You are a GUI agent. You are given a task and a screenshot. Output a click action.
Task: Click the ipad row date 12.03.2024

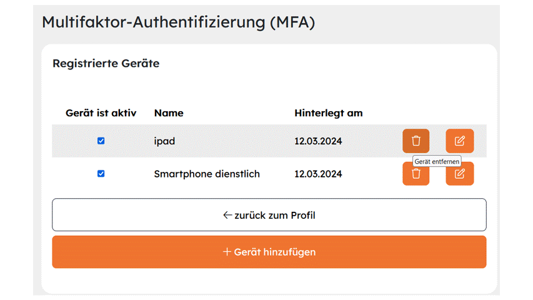coord(318,141)
